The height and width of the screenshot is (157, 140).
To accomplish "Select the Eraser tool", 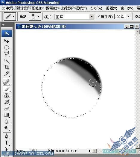I will click(7, 108).
